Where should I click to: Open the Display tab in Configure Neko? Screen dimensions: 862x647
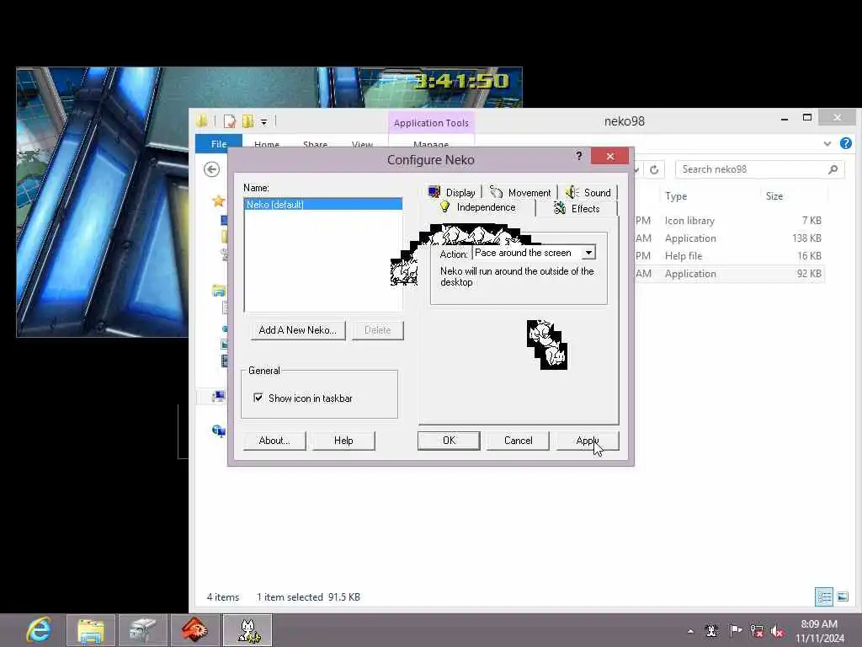click(452, 193)
